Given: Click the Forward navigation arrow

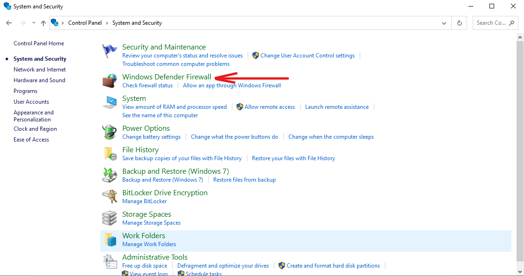Looking at the screenshot, I should coord(22,23).
